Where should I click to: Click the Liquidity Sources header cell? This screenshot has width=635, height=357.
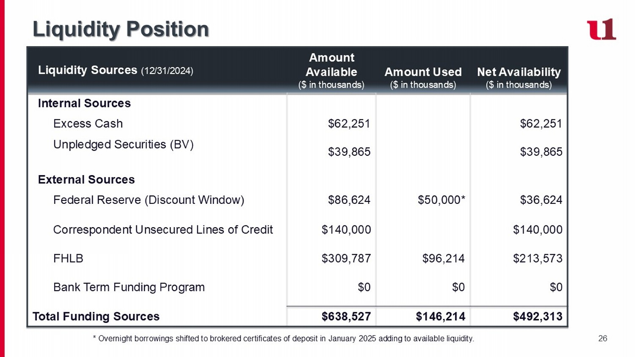click(x=116, y=70)
